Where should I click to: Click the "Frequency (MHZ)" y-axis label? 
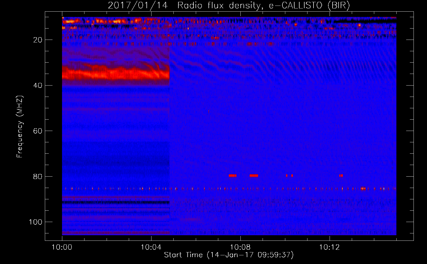(20, 127)
